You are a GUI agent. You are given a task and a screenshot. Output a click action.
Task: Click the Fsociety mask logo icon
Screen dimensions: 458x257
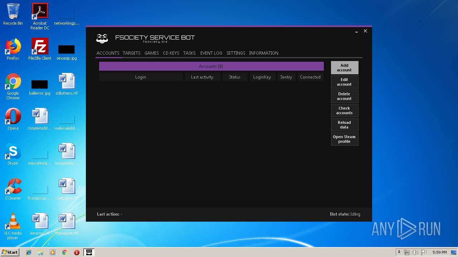102,39
